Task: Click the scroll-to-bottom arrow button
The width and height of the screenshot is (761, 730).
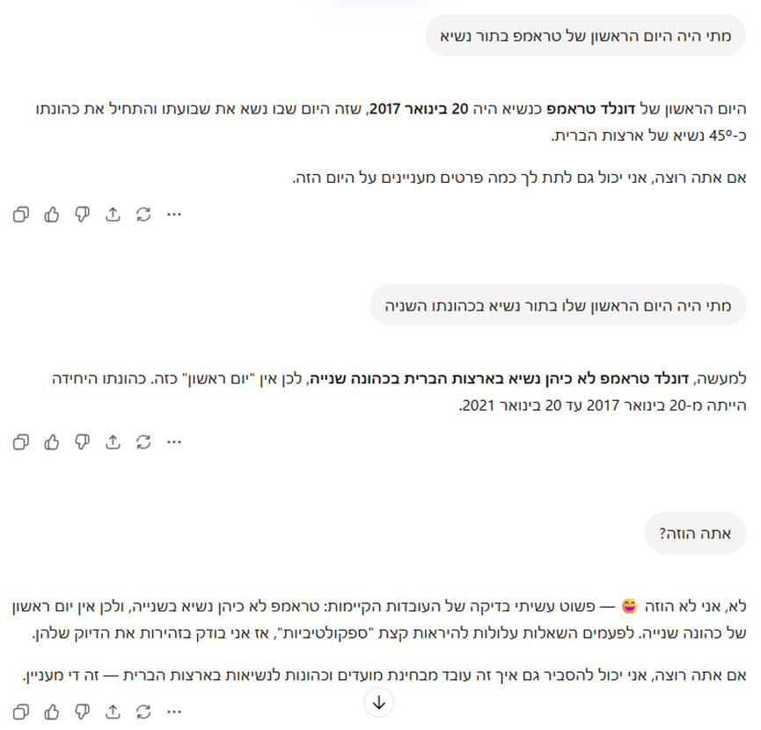Action: (x=379, y=702)
